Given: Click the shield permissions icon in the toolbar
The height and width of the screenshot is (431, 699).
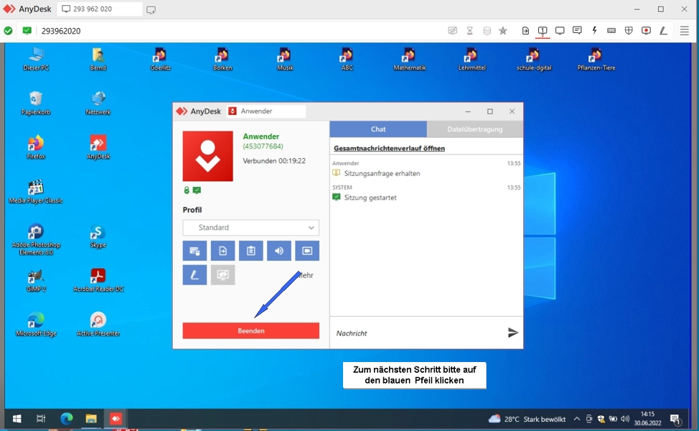Looking at the screenshot, I should point(629,31).
